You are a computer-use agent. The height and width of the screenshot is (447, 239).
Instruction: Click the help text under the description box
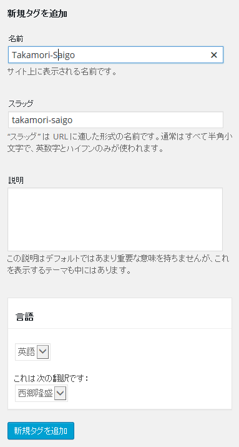coord(118,265)
